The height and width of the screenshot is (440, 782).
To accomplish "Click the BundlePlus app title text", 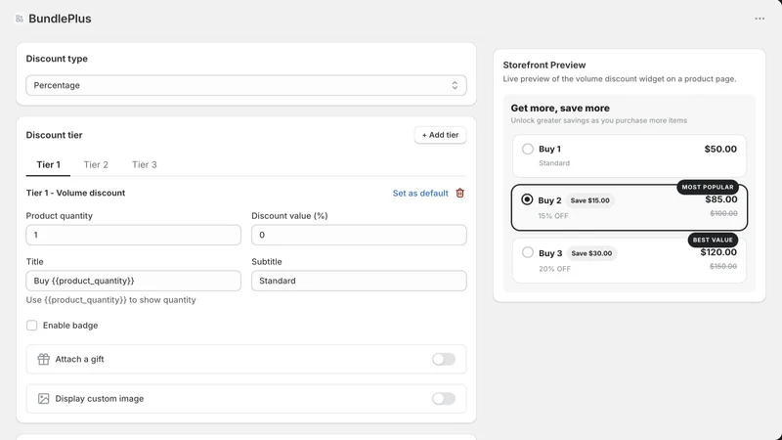I will tap(60, 19).
